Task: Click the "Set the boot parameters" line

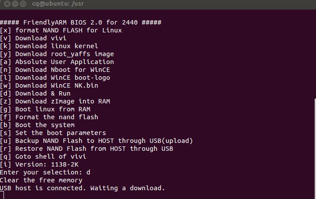Action: (53, 133)
